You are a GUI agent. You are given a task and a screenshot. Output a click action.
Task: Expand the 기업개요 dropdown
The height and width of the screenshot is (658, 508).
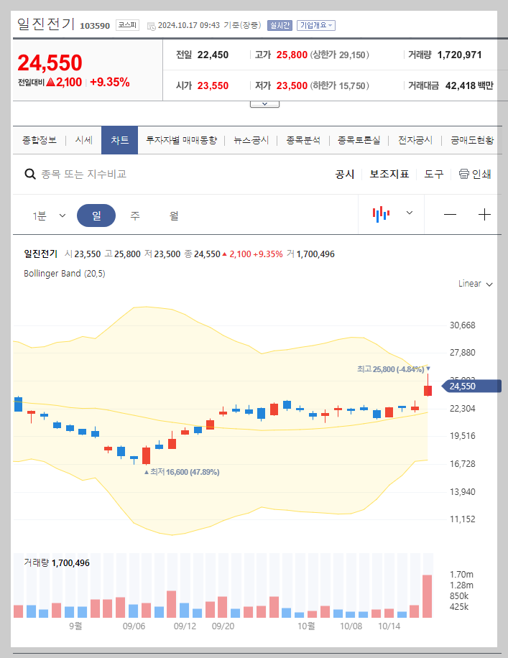318,24
